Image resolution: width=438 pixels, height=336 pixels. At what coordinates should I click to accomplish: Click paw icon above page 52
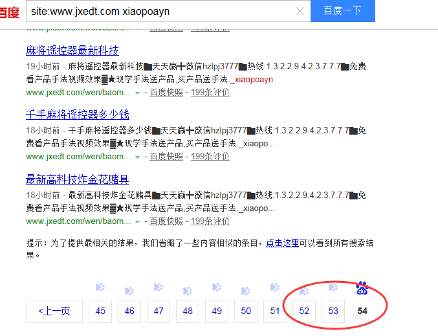tap(304, 291)
